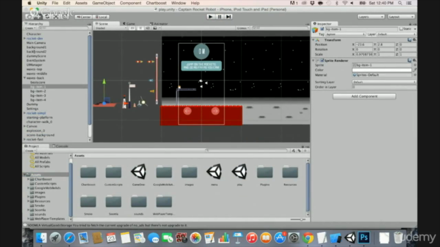This screenshot has height=247, width=440.
Task: Click the Position X field
Action: pyautogui.click(x=364, y=45)
